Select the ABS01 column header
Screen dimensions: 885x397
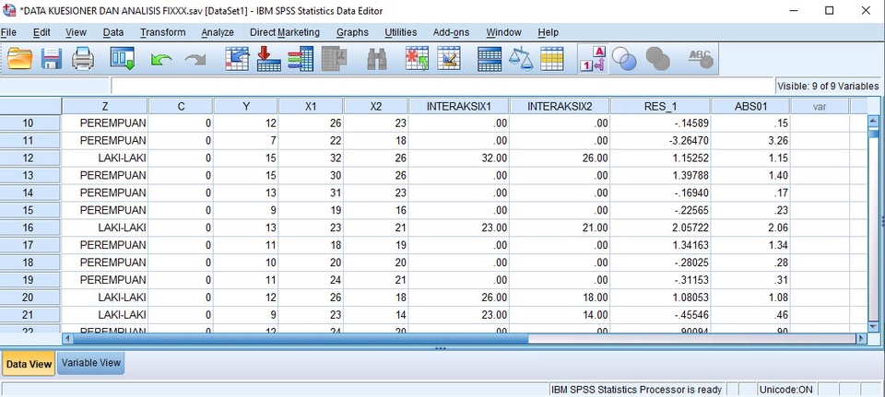(x=750, y=106)
